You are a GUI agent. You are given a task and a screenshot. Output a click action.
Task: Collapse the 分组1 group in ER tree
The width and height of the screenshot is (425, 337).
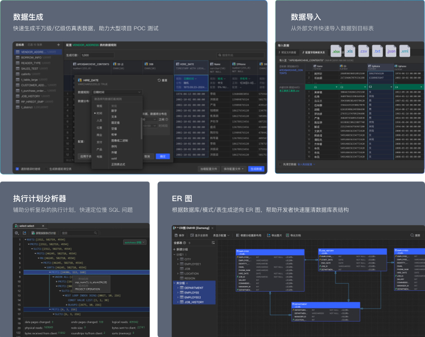coord(174,254)
